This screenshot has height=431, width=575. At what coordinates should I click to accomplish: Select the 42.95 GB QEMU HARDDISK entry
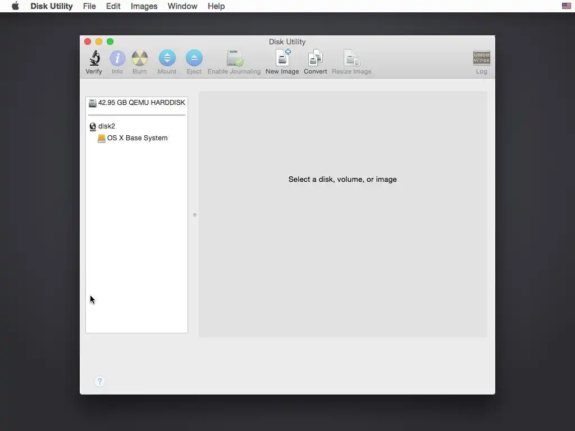coord(137,103)
